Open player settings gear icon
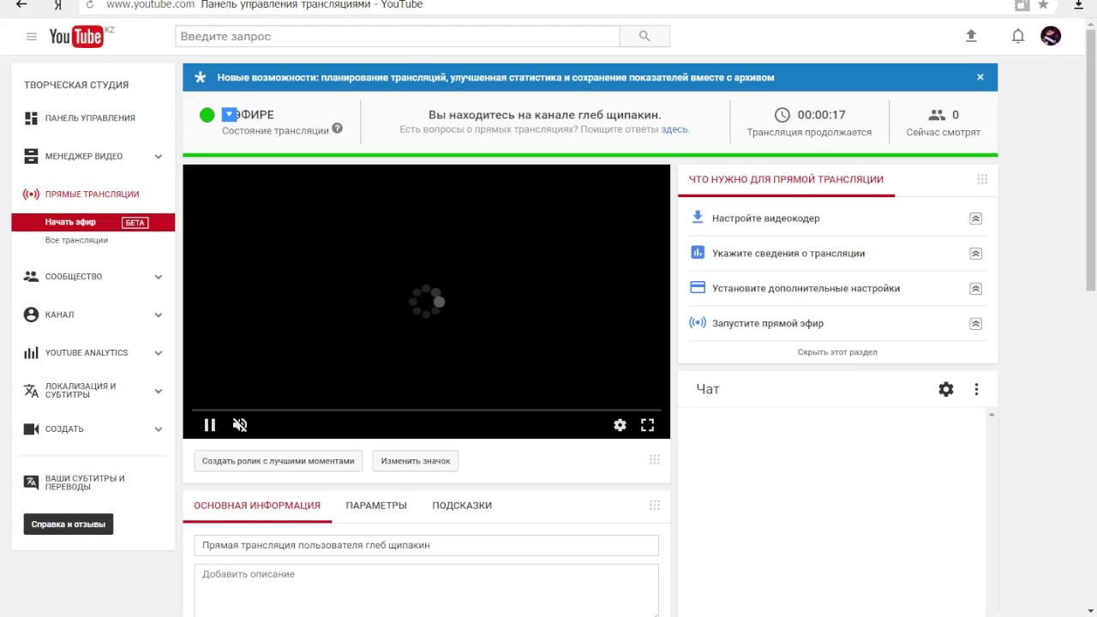This screenshot has height=617, width=1097. (x=620, y=425)
